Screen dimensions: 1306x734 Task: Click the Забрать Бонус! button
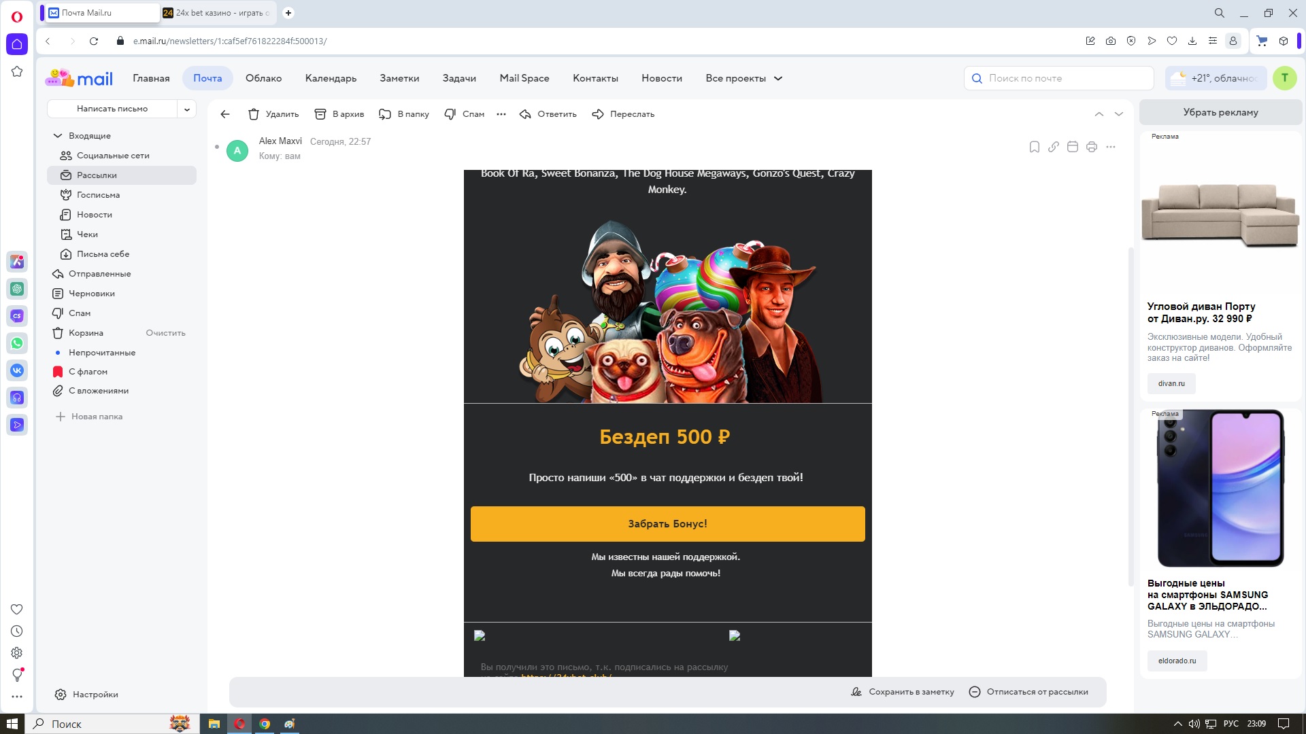(667, 524)
